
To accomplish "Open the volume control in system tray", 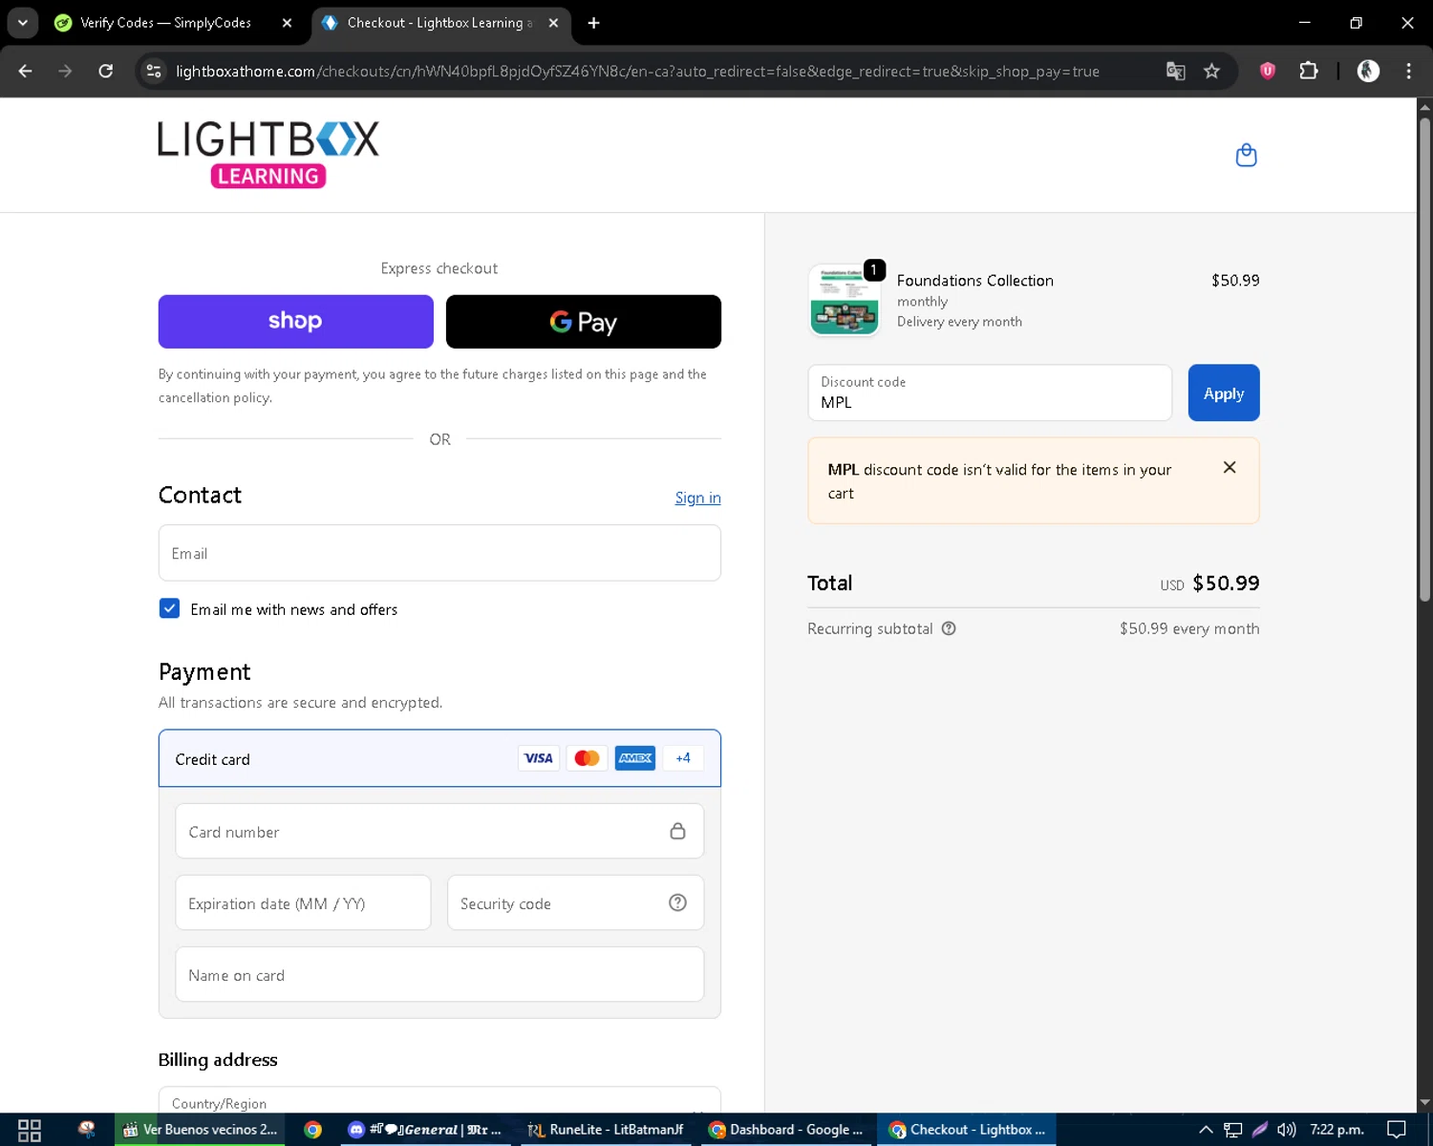I will [x=1286, y=1130].
